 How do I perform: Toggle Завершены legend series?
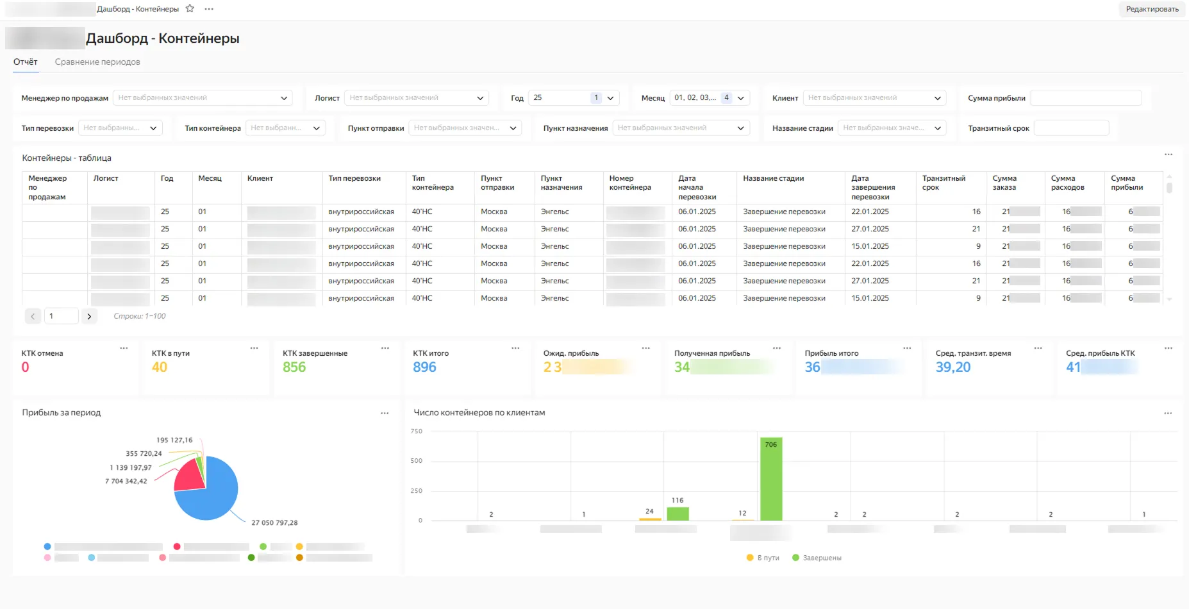(x=817, y=558)
